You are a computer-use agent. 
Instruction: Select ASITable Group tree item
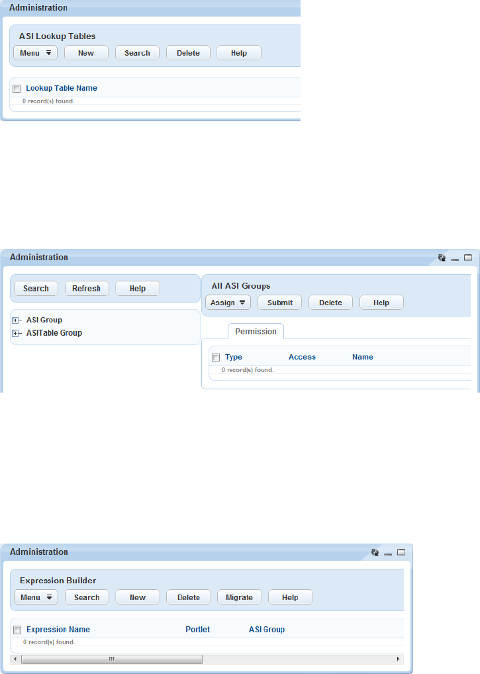(x=54, y=333)
